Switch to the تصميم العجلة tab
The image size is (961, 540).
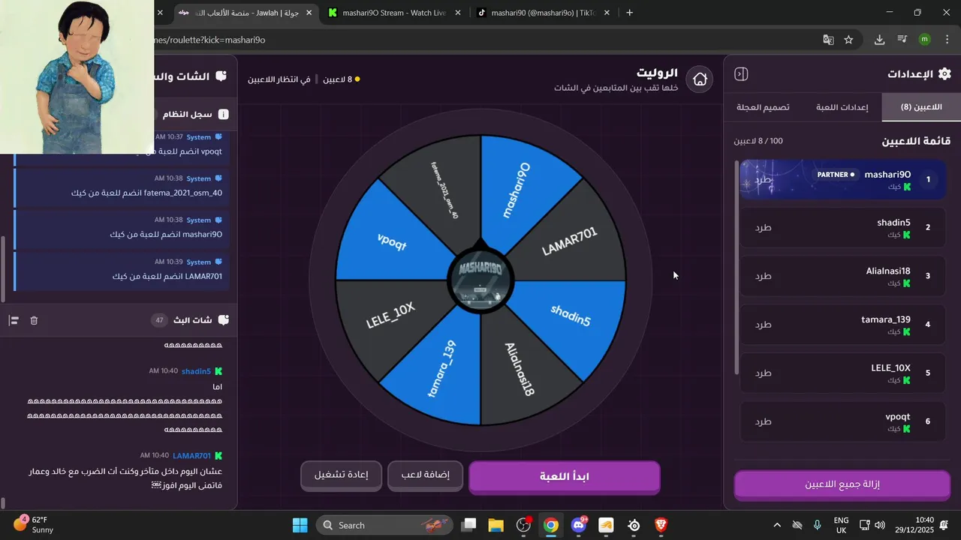(x=763, y=107)
